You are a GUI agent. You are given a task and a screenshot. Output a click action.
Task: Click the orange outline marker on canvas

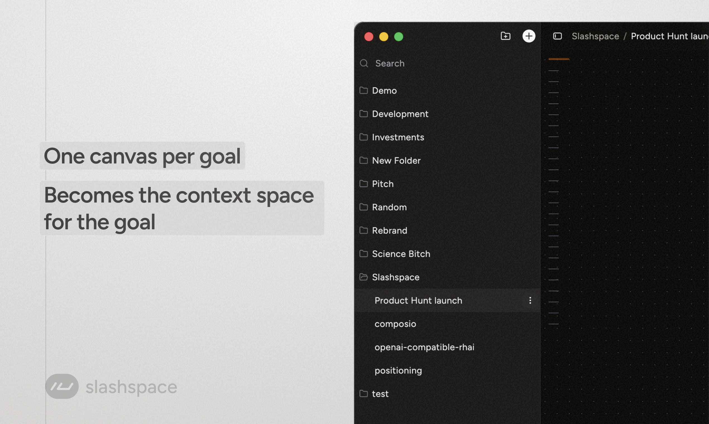click(x=559, y=59)
